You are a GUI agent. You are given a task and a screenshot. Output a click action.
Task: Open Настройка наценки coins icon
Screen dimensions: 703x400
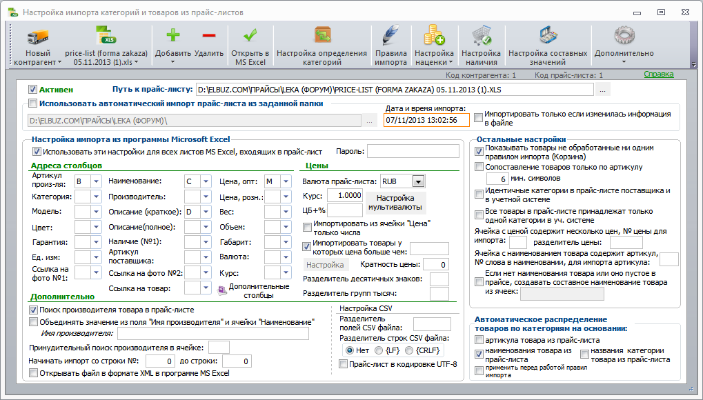[434, 35]
